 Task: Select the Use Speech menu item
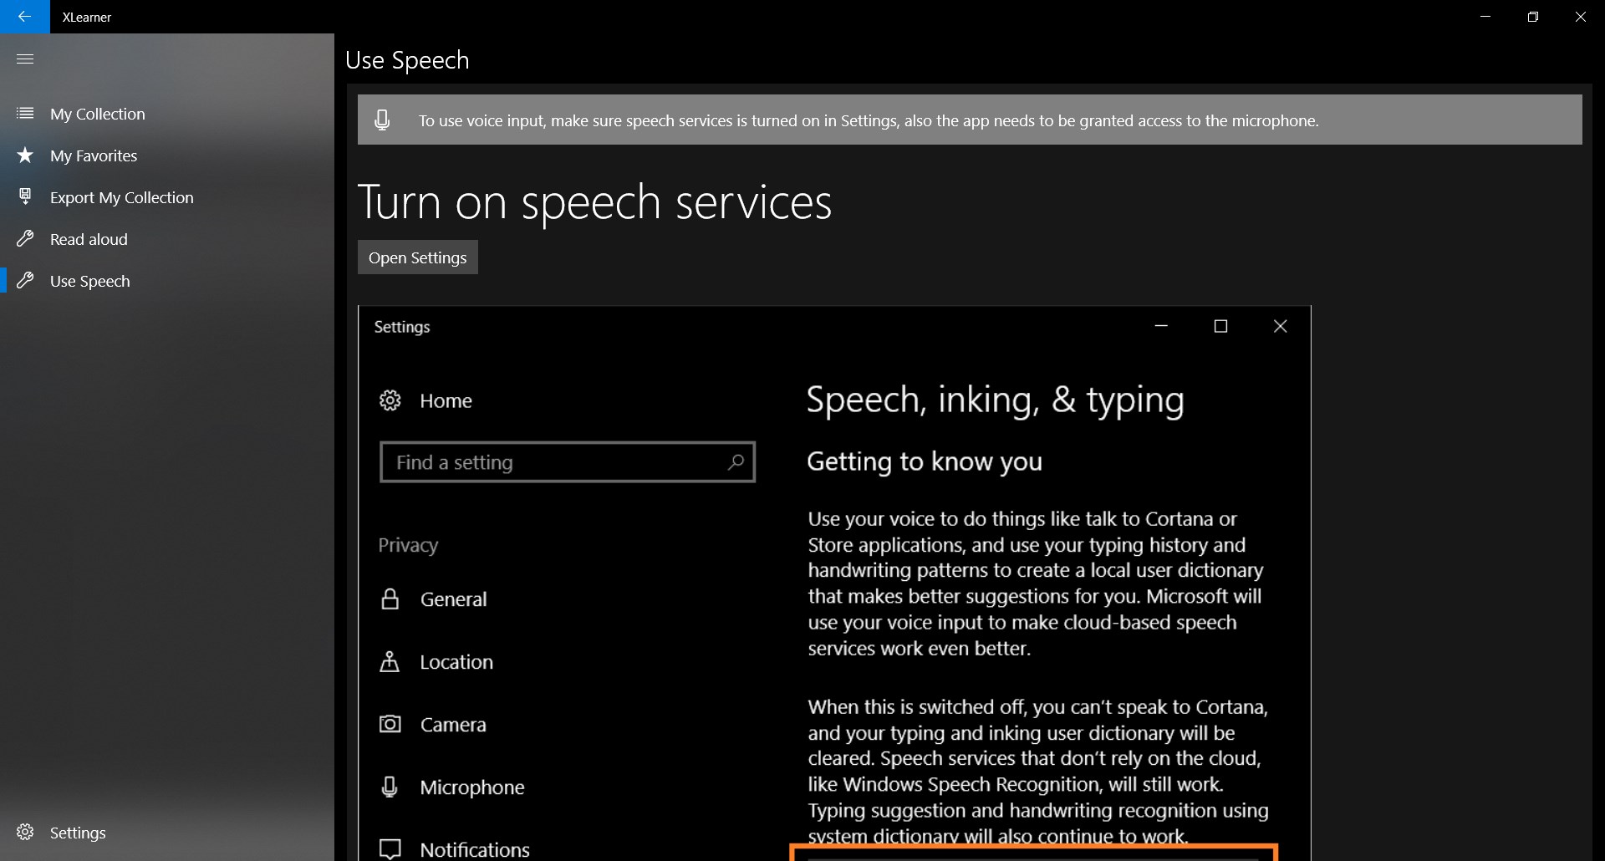click(89, 281)
